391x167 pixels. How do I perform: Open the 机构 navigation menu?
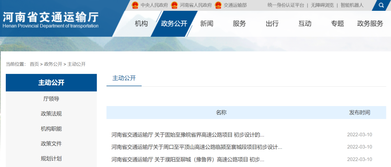pos(141,24)
